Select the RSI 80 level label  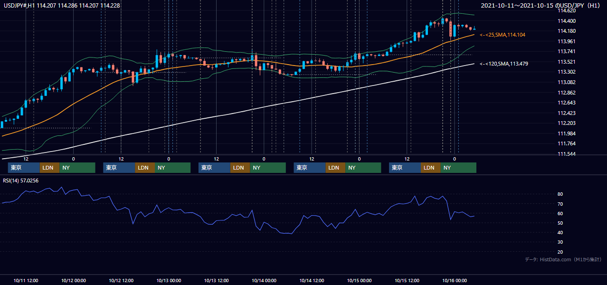click(x=560, y=194)
